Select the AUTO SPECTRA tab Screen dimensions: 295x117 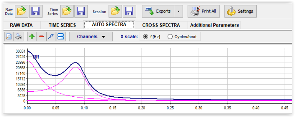[109, 24]
